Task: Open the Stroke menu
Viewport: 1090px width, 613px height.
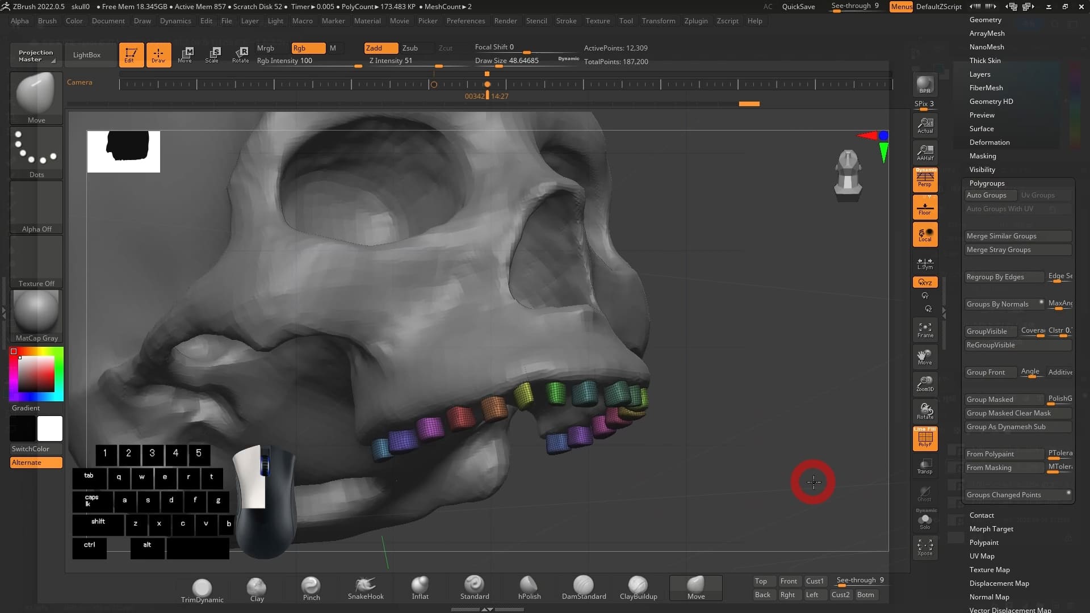Action: tap(565, 21)
